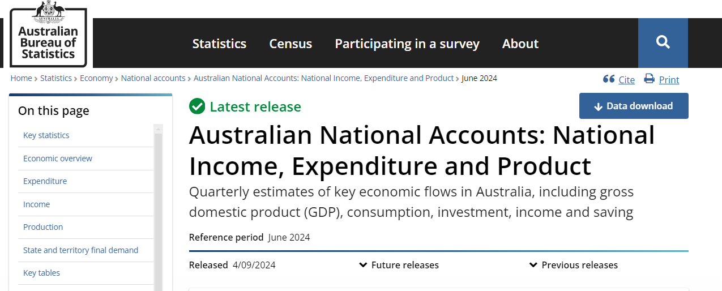Screen dimensions: 722x291
Task: Click the green Latest release checkmark icon
Action: (x=197, y=106)
